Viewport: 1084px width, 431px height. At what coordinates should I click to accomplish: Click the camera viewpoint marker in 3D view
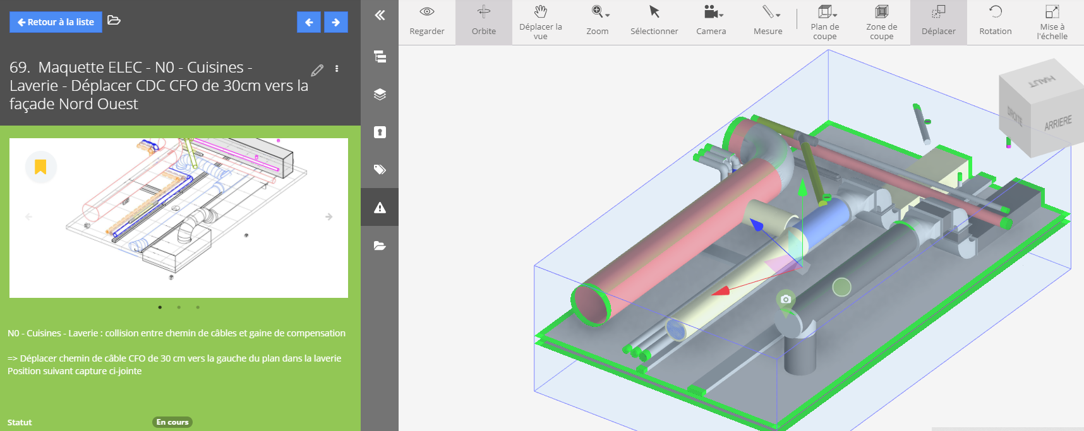tap(786, 300)
